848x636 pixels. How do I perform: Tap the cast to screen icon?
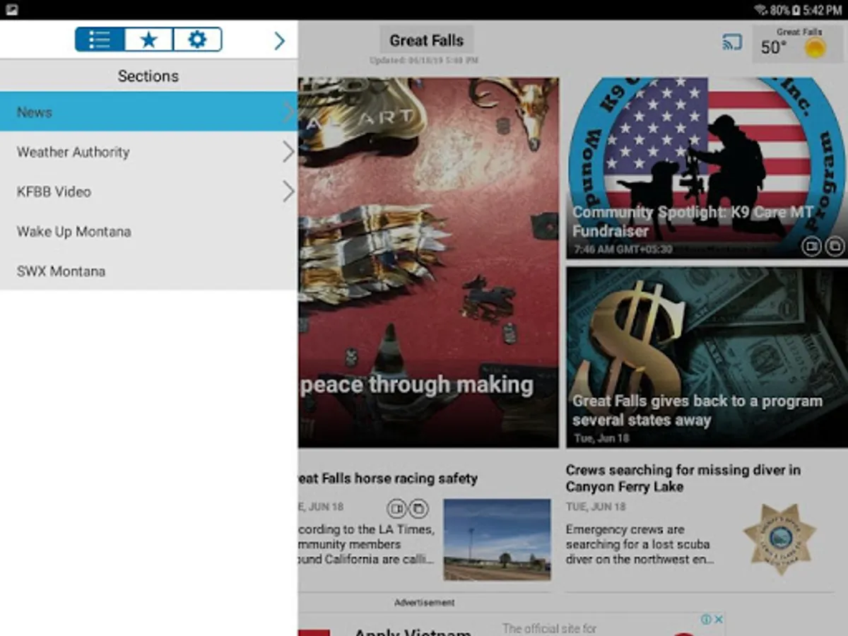(x=732, y=42)
